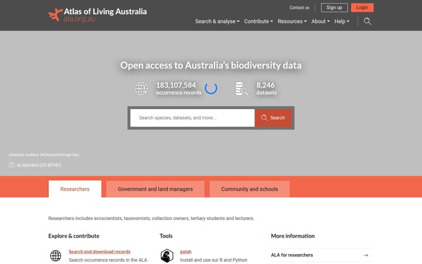This screenshot has width=422, height=264.
Task: Click the blue loading spinner
Action: pyautogui.click(x=211, y=88)
